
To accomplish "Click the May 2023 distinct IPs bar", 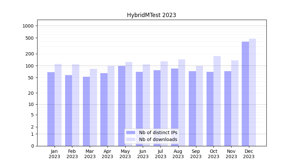I will tap(122, 106).
